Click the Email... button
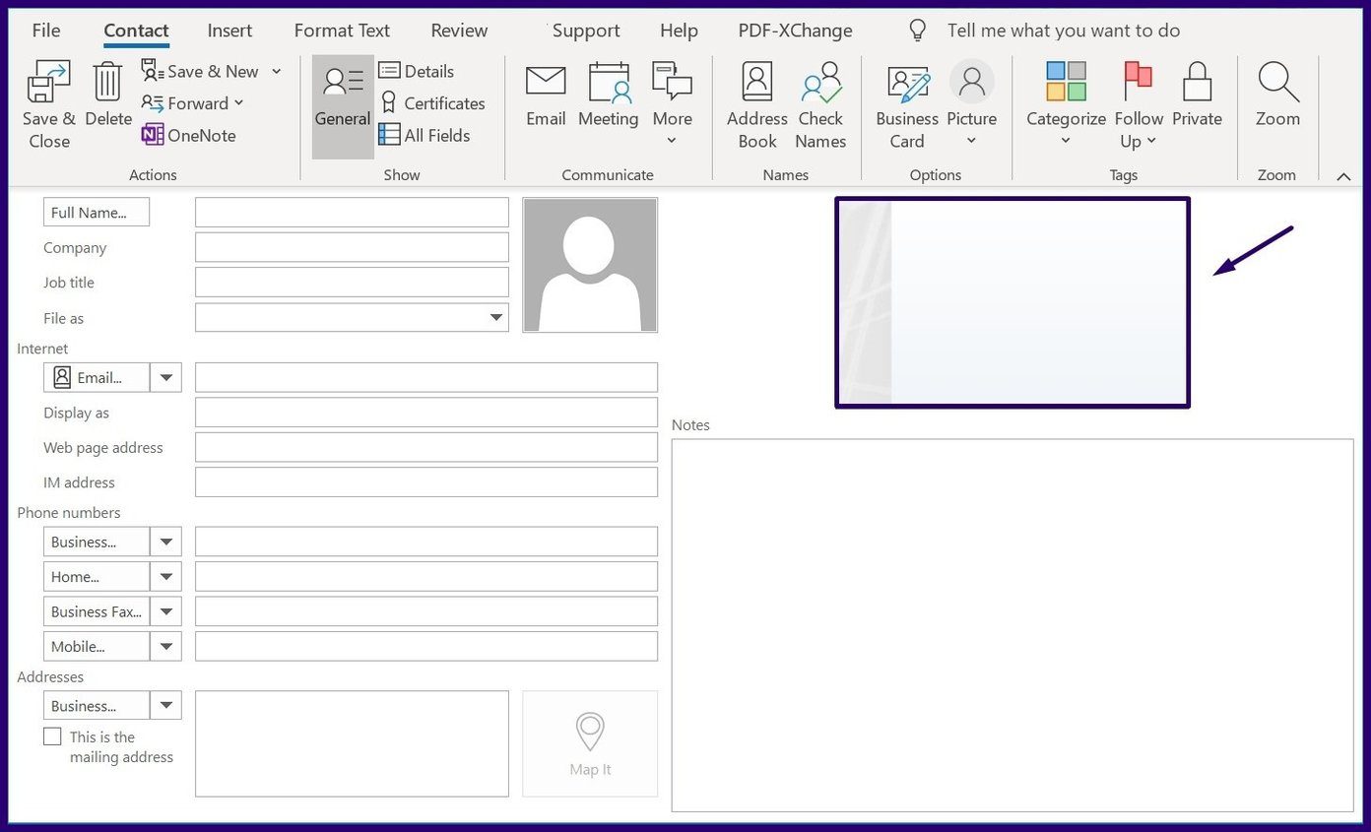This screenshot has width=1371, height=832. pos(97,377)
